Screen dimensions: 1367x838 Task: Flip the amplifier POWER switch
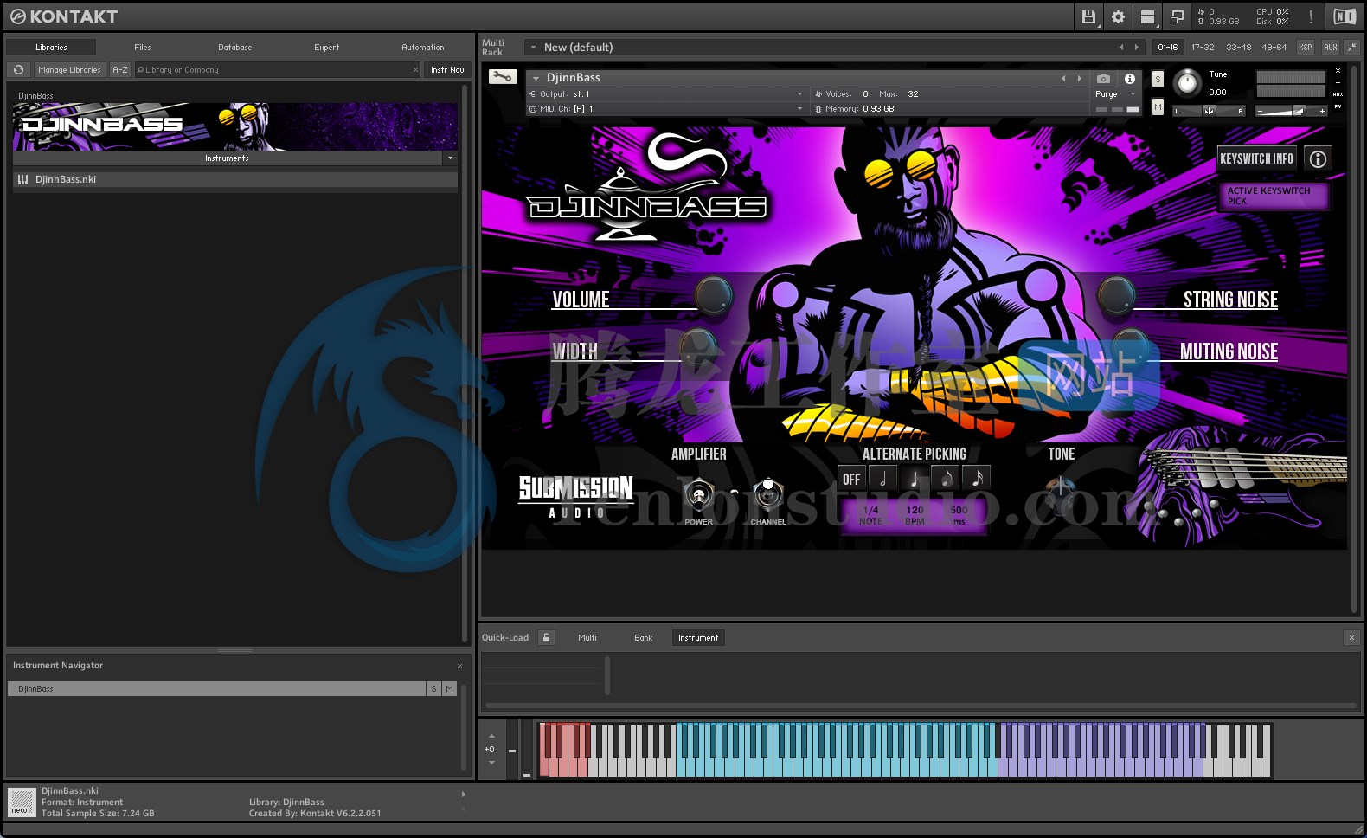698,496
